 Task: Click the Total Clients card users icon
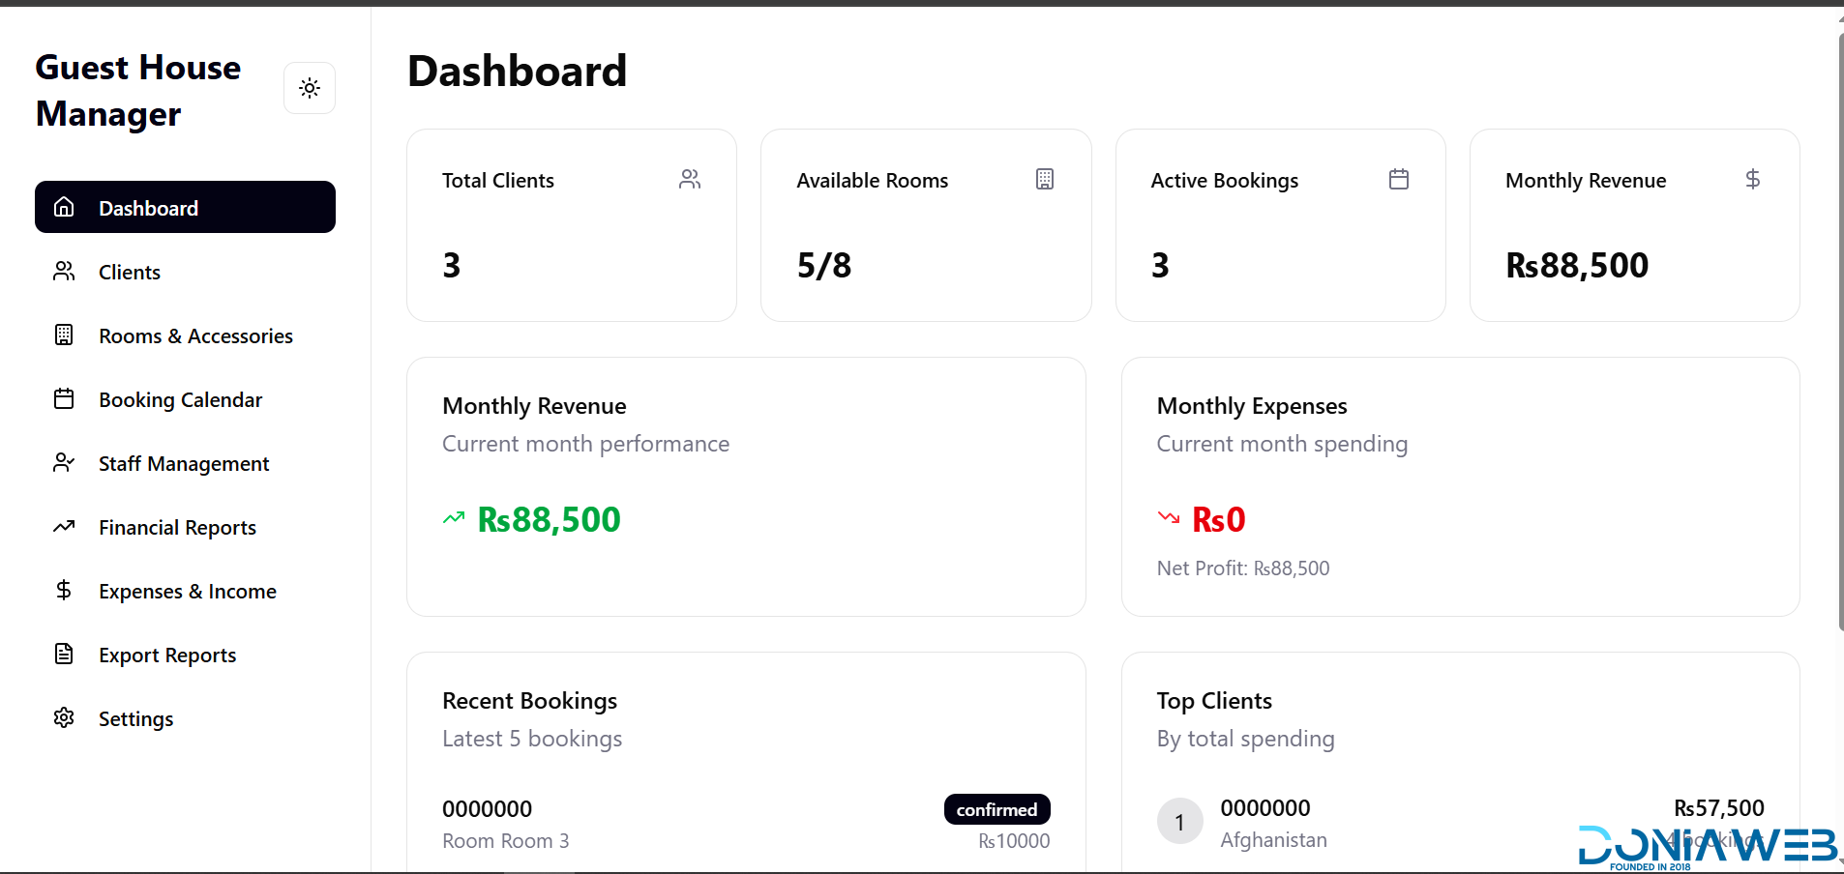coord(690,180)
